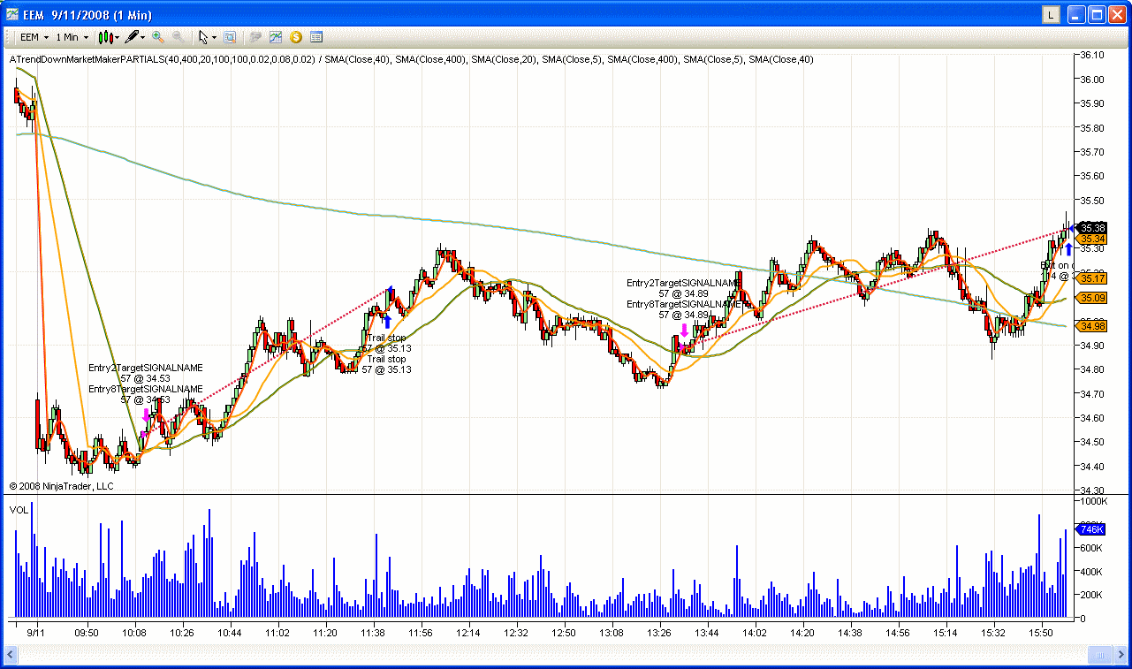The width and height of the screenshot is (1132, 669).
Task: Expand the drawing tool dropdown arrow
Action: click(142, 37)
